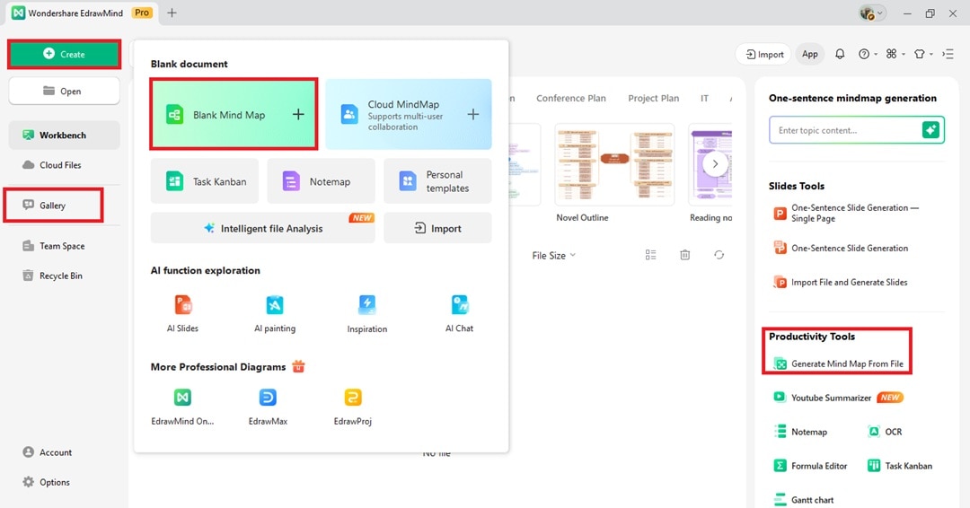
Task: Open a new tab with plus
Action: point(172,13)
